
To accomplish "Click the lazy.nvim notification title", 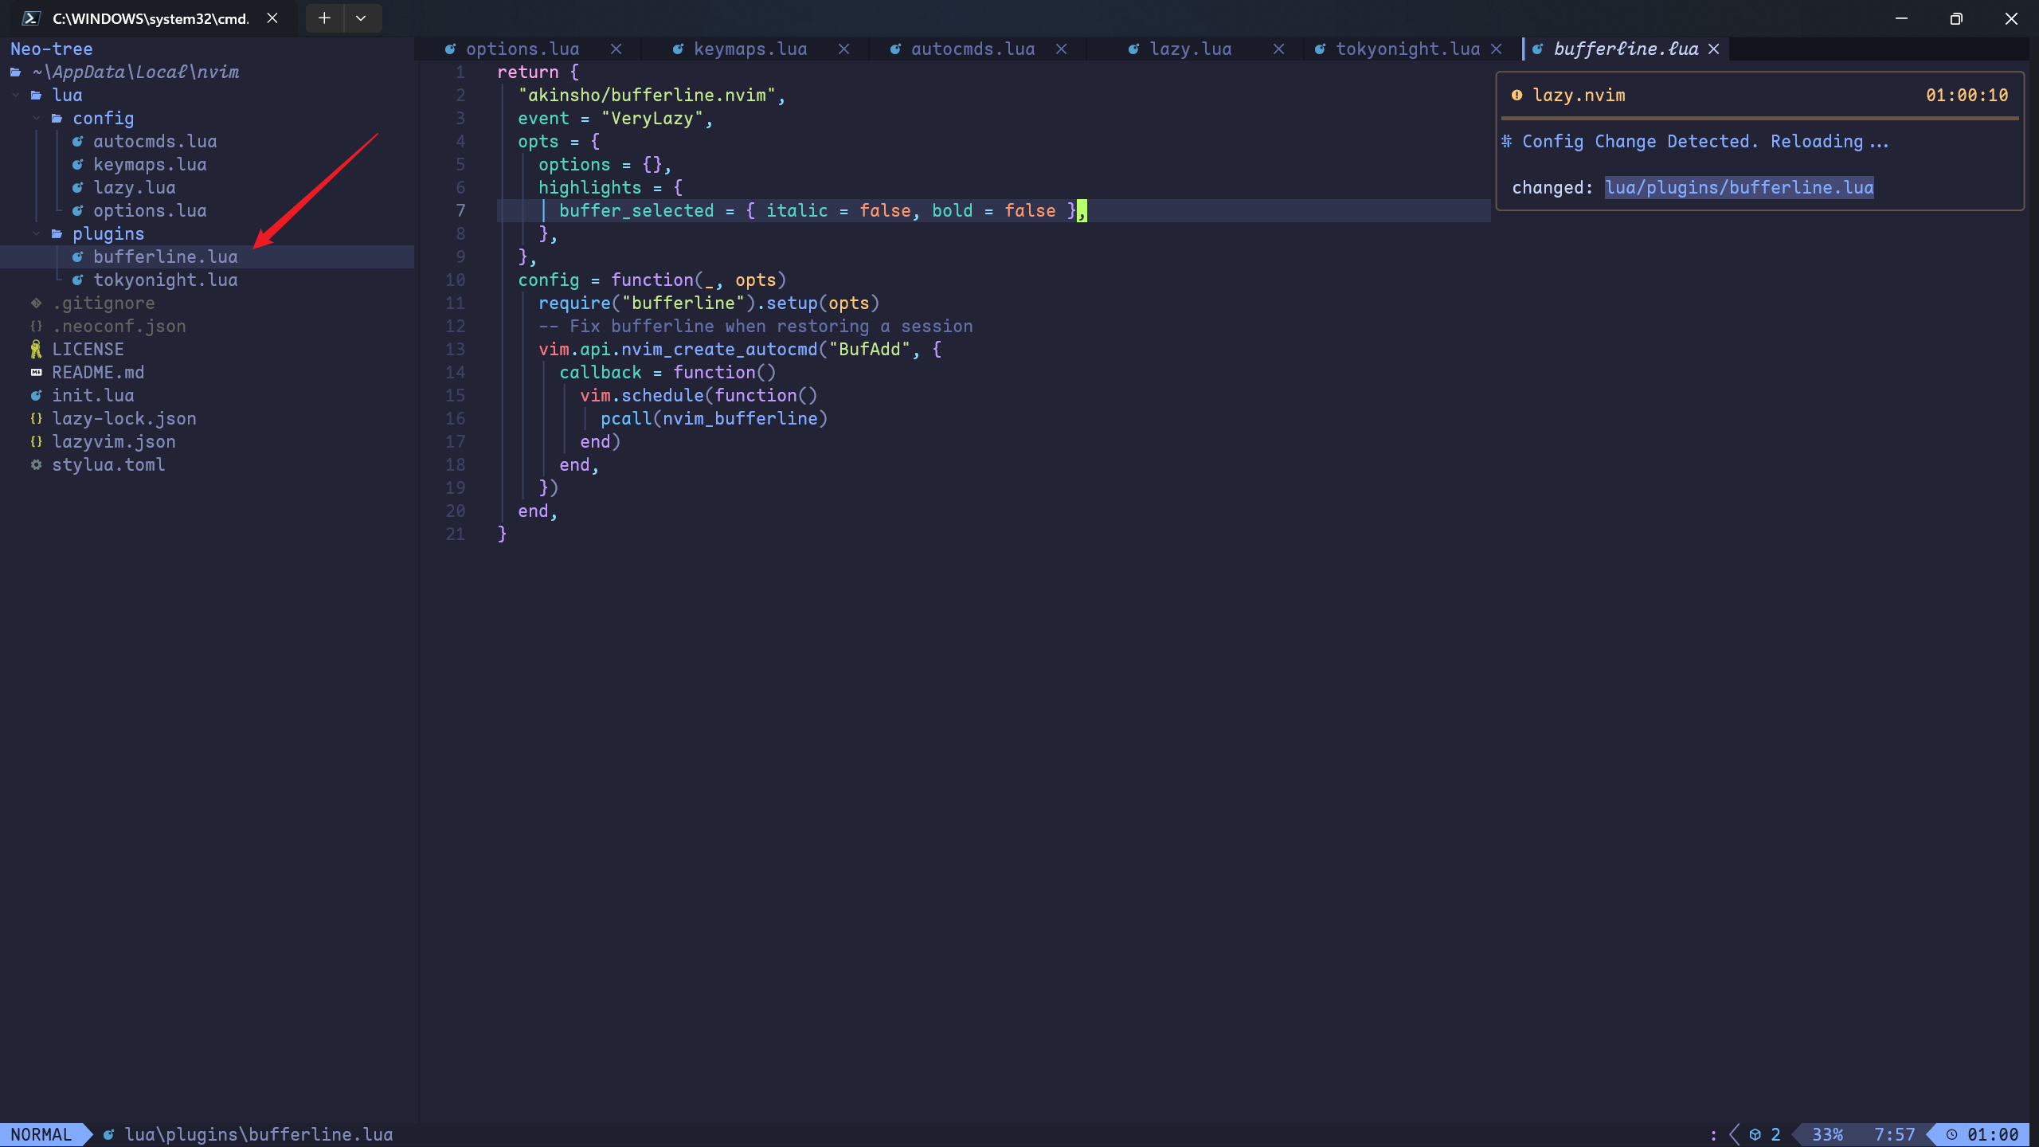I will click(1579, 96).
